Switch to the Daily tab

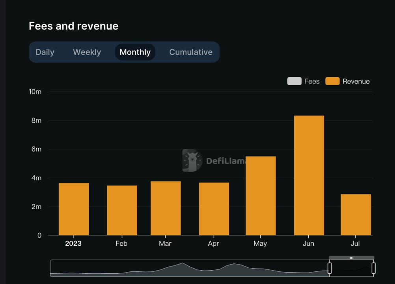coord(45,52)
